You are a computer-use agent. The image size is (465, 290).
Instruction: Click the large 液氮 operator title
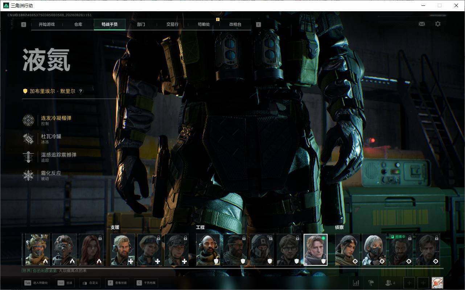(x=46, y=60)
